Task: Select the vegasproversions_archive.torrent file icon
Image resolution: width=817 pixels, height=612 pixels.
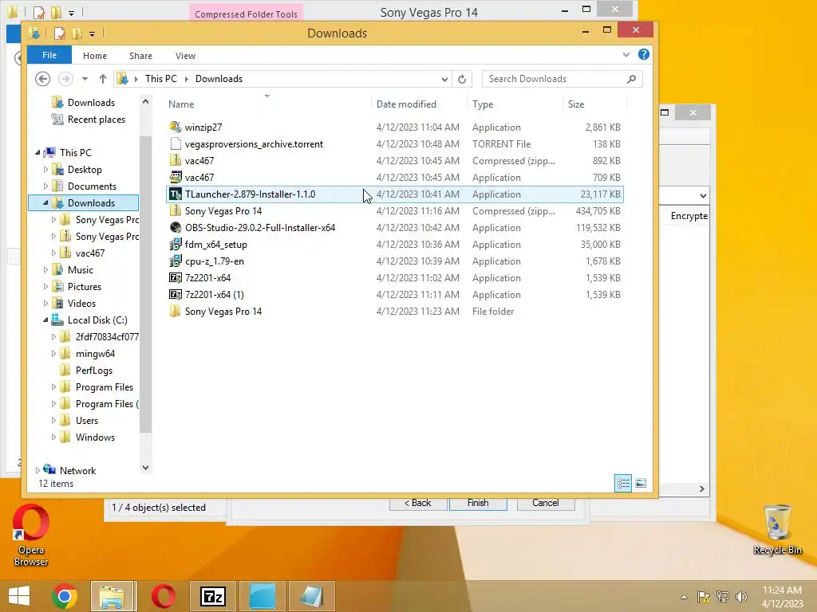Action: point(176,144)
